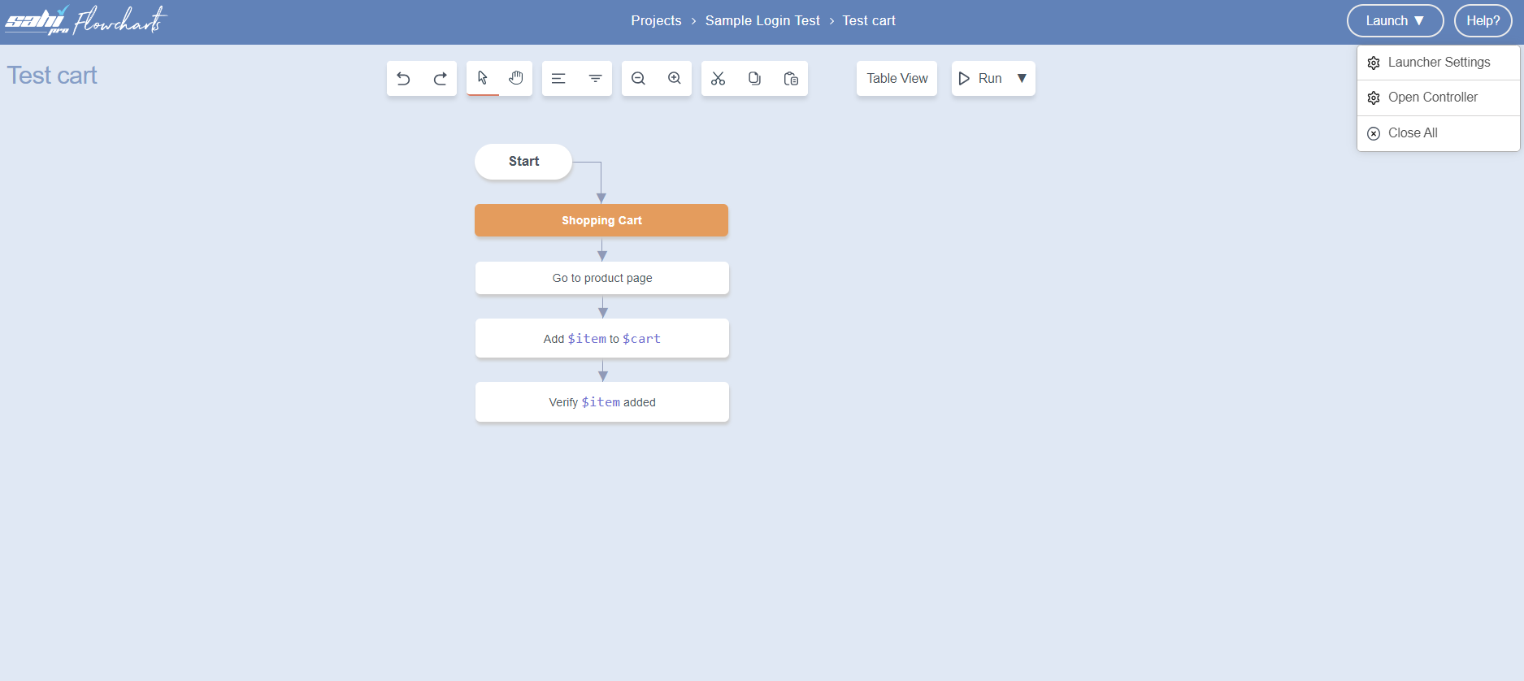
Task: Select Close All in Launch menu
Action: 1412,133
